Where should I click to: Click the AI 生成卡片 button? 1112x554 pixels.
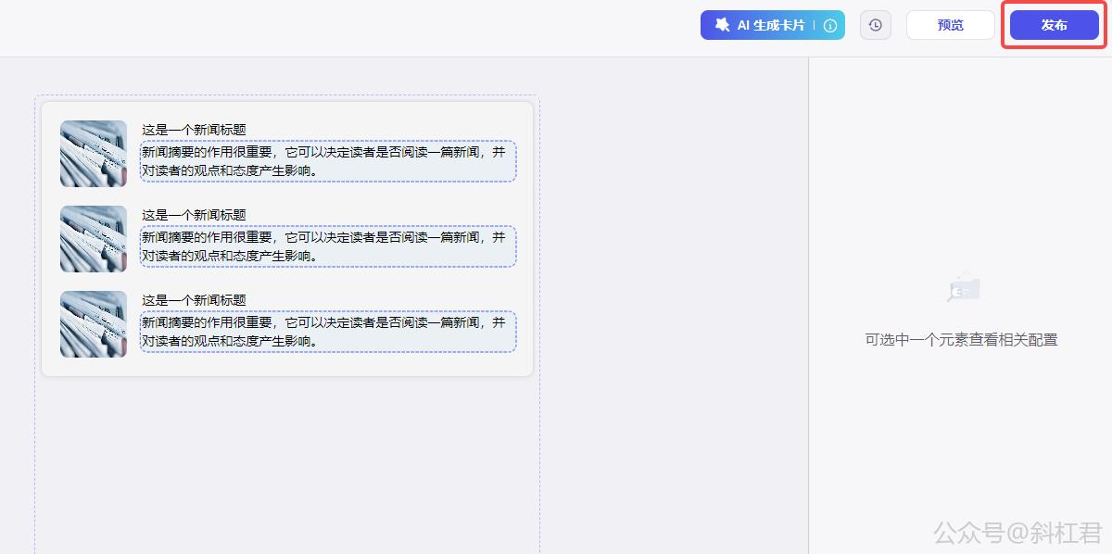(772, 25)
